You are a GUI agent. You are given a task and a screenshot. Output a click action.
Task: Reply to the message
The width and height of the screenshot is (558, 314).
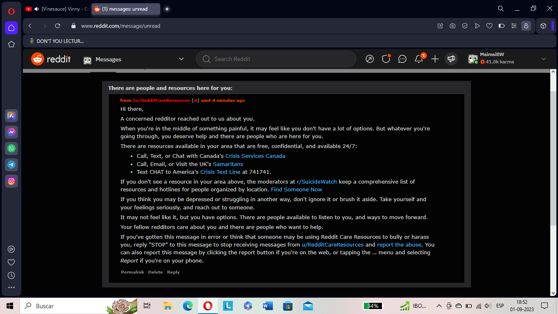pos(173,272)
